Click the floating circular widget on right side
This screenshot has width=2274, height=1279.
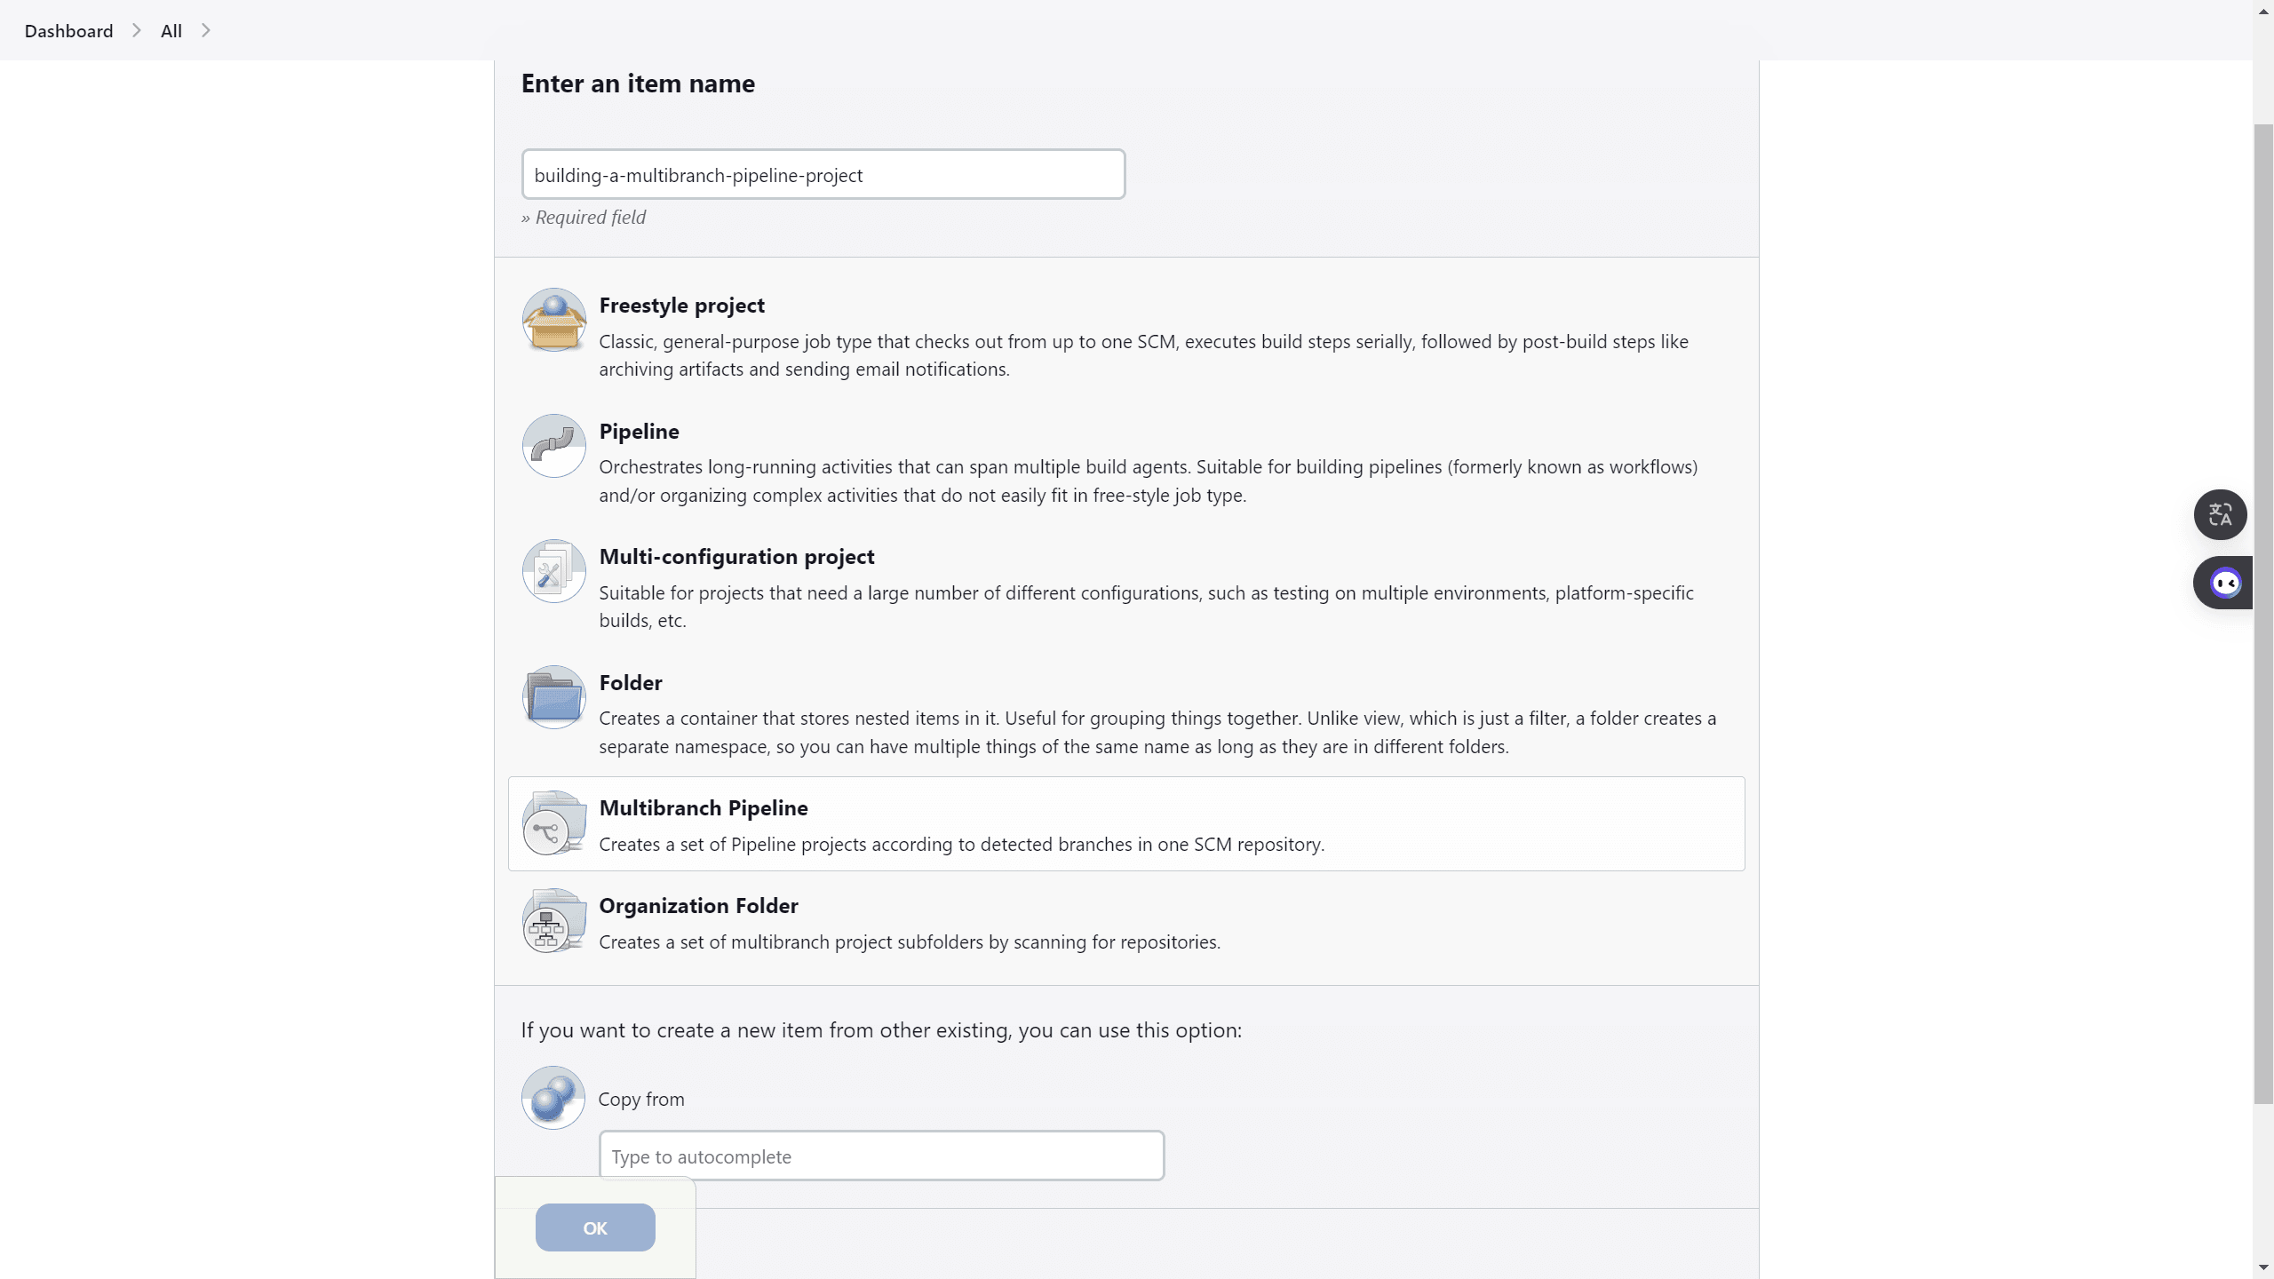(x=2224, y=582)
